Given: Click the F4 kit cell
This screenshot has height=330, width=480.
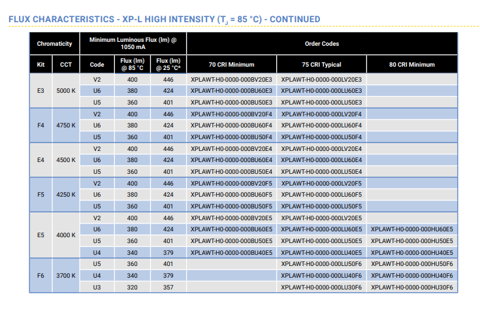Looking at the screenshot, I should (40, 125).
